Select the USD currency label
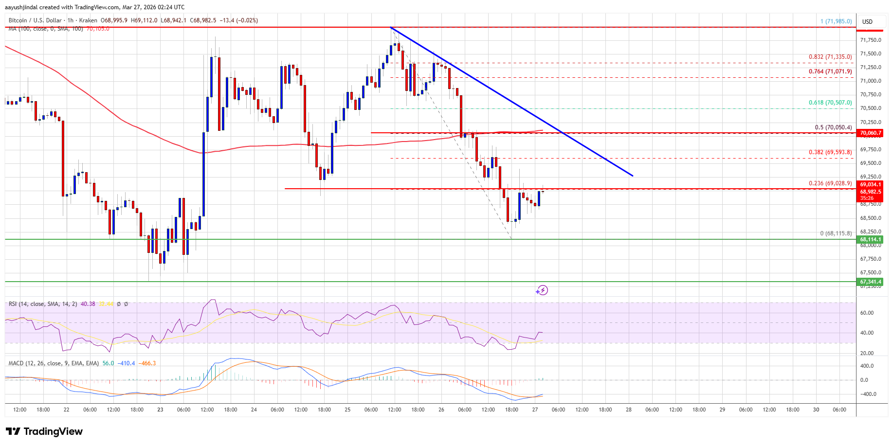Image resolution: width=893 pixels, height=446 pixels. [x=867, y=21]
